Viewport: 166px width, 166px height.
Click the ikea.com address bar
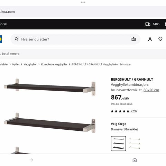point(83,12)
